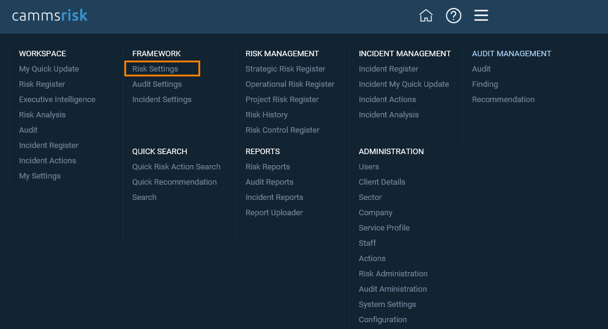Screen dimensions: 608x329
Task: Click the cammsrisk logo
Action: point(50,15)
